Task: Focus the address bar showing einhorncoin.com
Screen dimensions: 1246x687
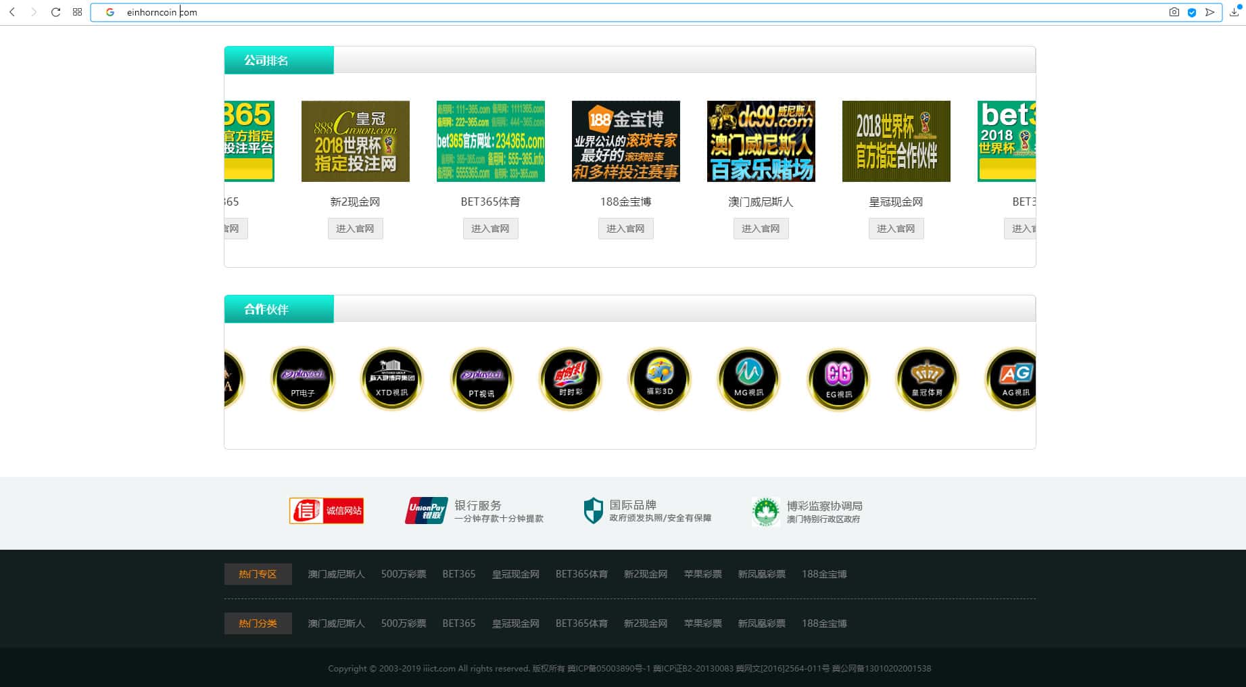Action: [656, 12]
